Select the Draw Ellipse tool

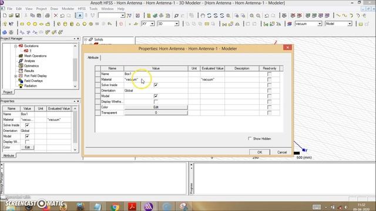coord(41,24)
